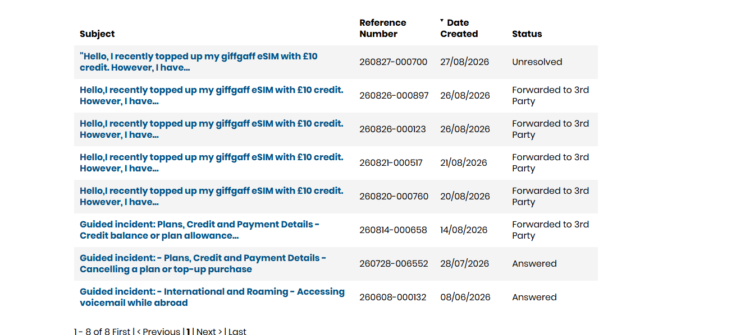The width and height of the screenshot is (745, 335).
Task: Click the Previous page link
Action: tap(158, 332)
